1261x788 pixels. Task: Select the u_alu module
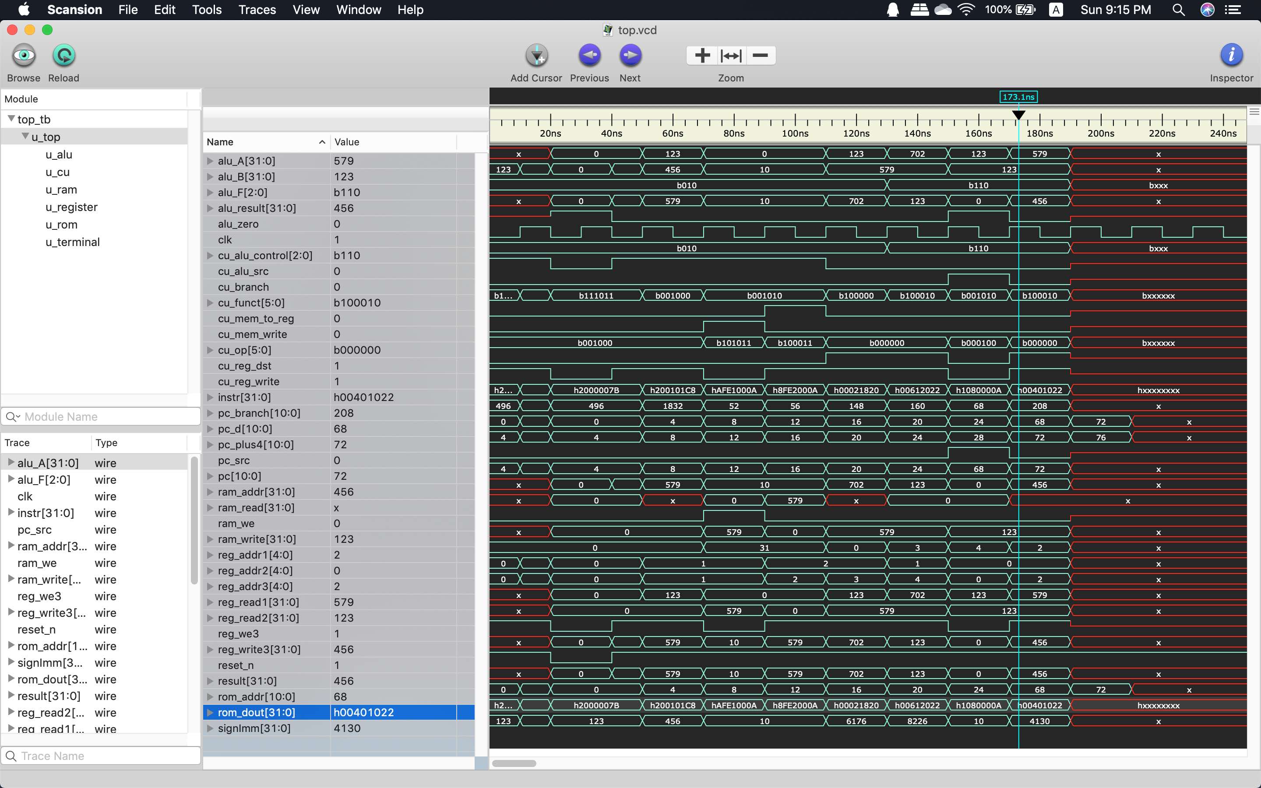tap(59, 154)
